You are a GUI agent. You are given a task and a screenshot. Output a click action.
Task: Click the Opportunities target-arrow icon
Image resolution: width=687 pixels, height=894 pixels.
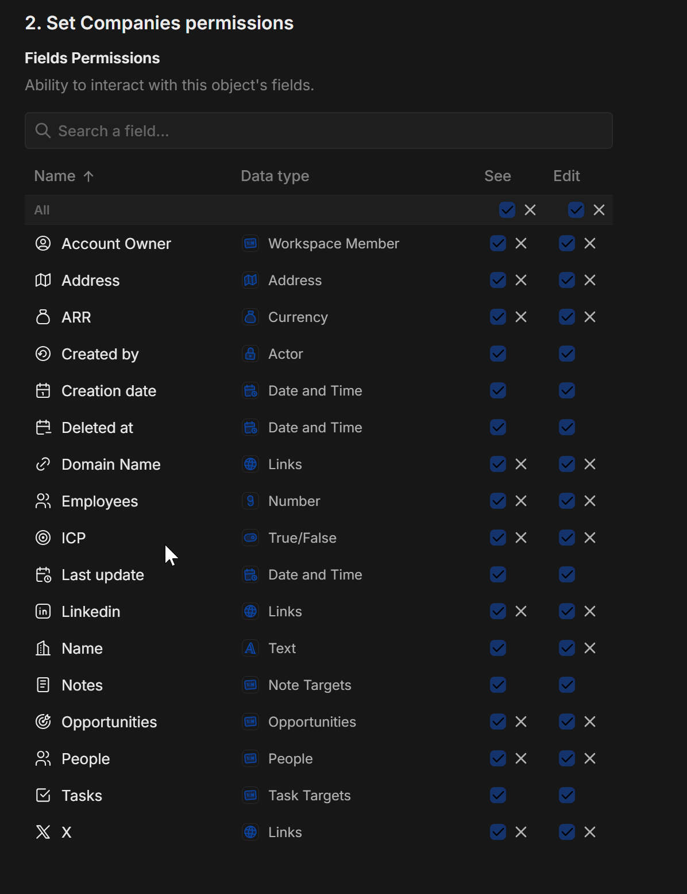click(43, 722)
